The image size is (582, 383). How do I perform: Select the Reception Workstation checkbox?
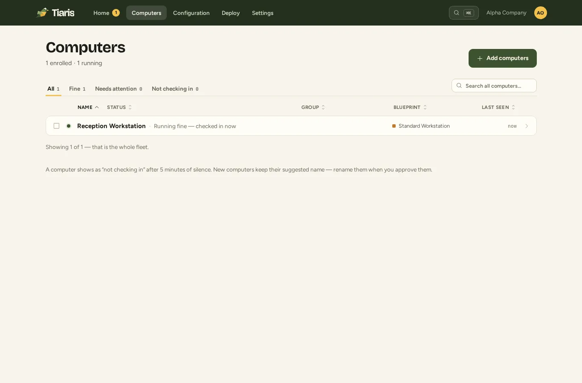pos(56,126)
